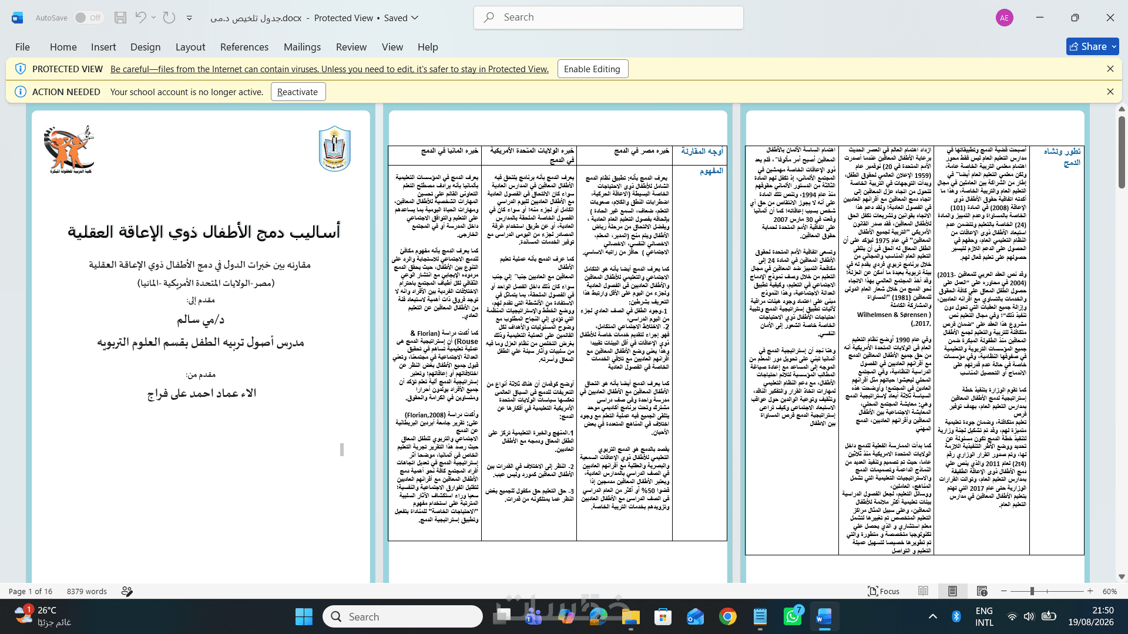
Task: Open the Saved status dropdown chevron
Action: pos(415,18)
